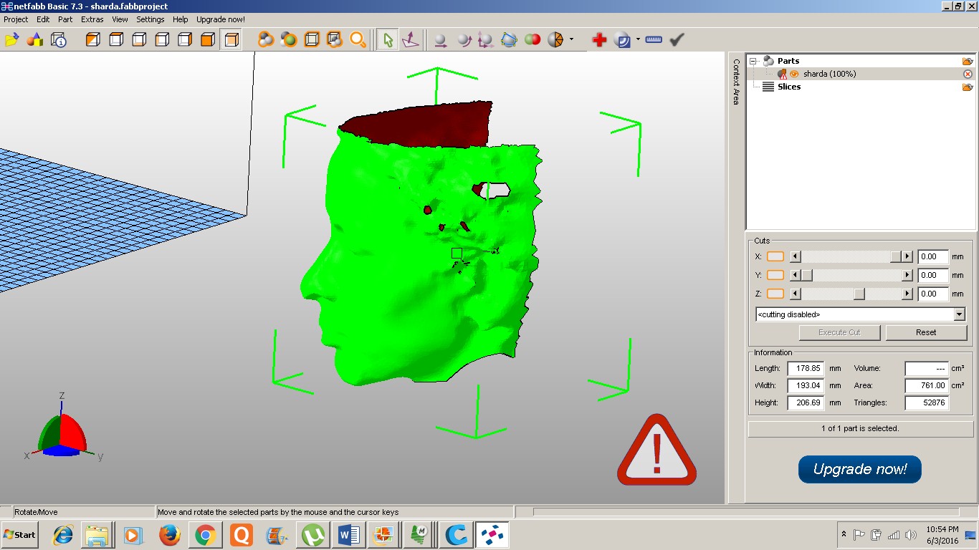Toggle the Y cut orange indicator
979x550 pixels.
click(775, 275)
